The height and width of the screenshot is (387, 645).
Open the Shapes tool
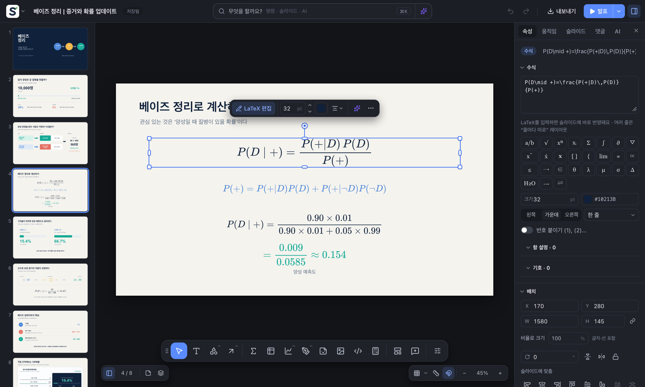click(214, 351)
